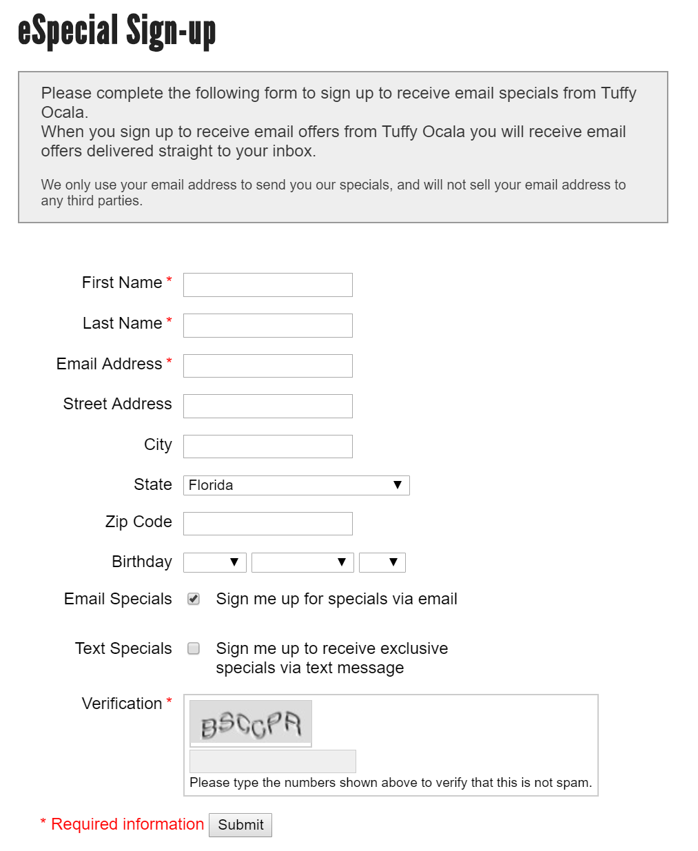This screenshot has height=851, width=698.
Task: Open the first Birthday dropdown
Action: pyautogui.click(x=214, y=562)
